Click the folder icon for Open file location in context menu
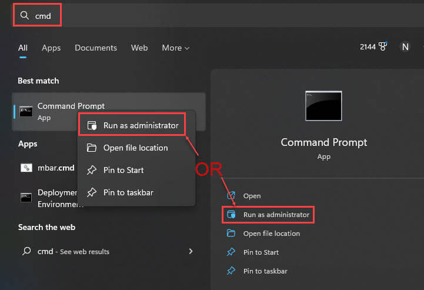Viewport: 424px width, 290px height. (92, 148)
